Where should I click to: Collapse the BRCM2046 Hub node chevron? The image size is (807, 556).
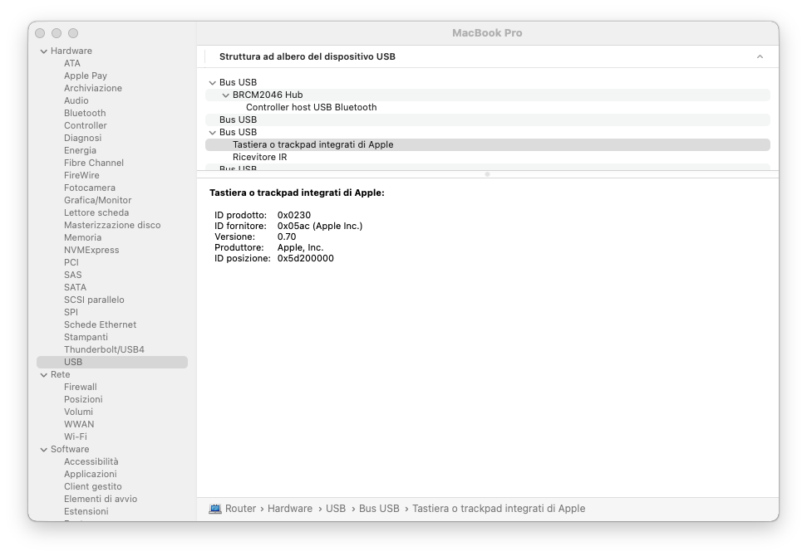click(x=225, y=95)
